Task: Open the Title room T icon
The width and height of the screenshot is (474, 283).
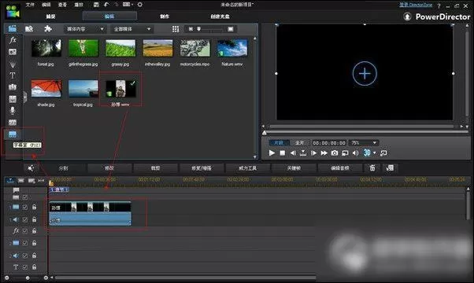Action: point(13,75)
